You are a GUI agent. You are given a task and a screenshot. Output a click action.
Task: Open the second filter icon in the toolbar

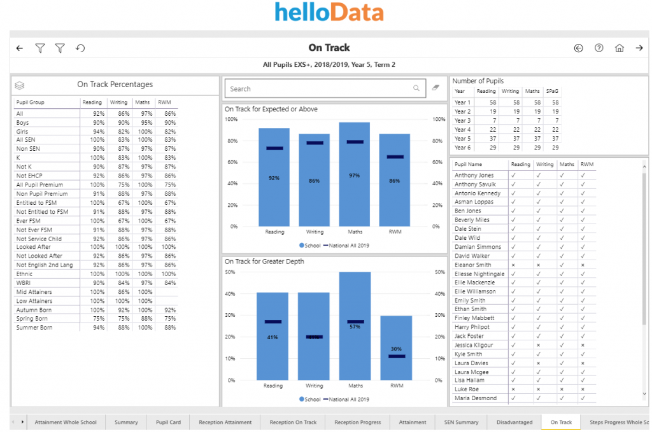pos(60,48)
